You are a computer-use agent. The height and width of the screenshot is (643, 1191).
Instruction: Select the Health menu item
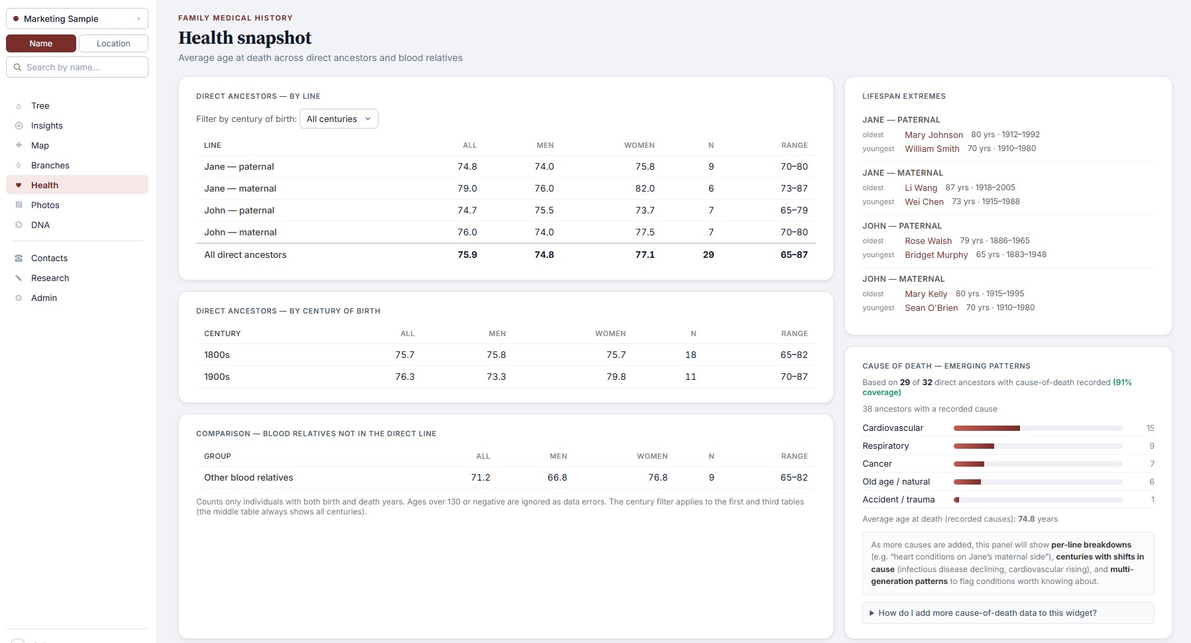coord(77,185)
